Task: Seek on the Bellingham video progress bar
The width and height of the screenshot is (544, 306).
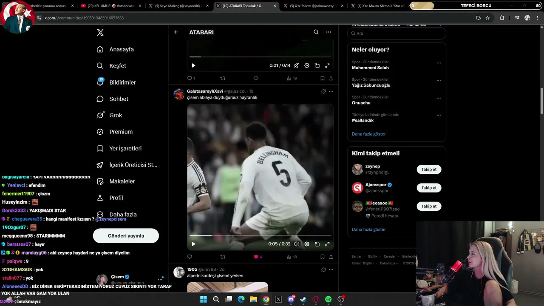Action: coord(260,235)
